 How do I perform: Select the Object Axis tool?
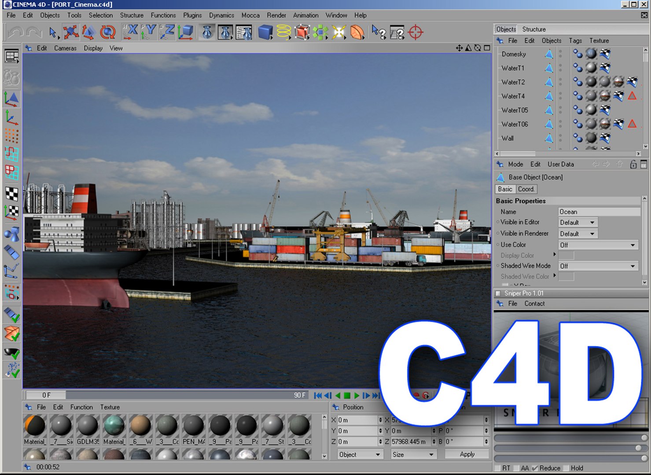(11, 117)
